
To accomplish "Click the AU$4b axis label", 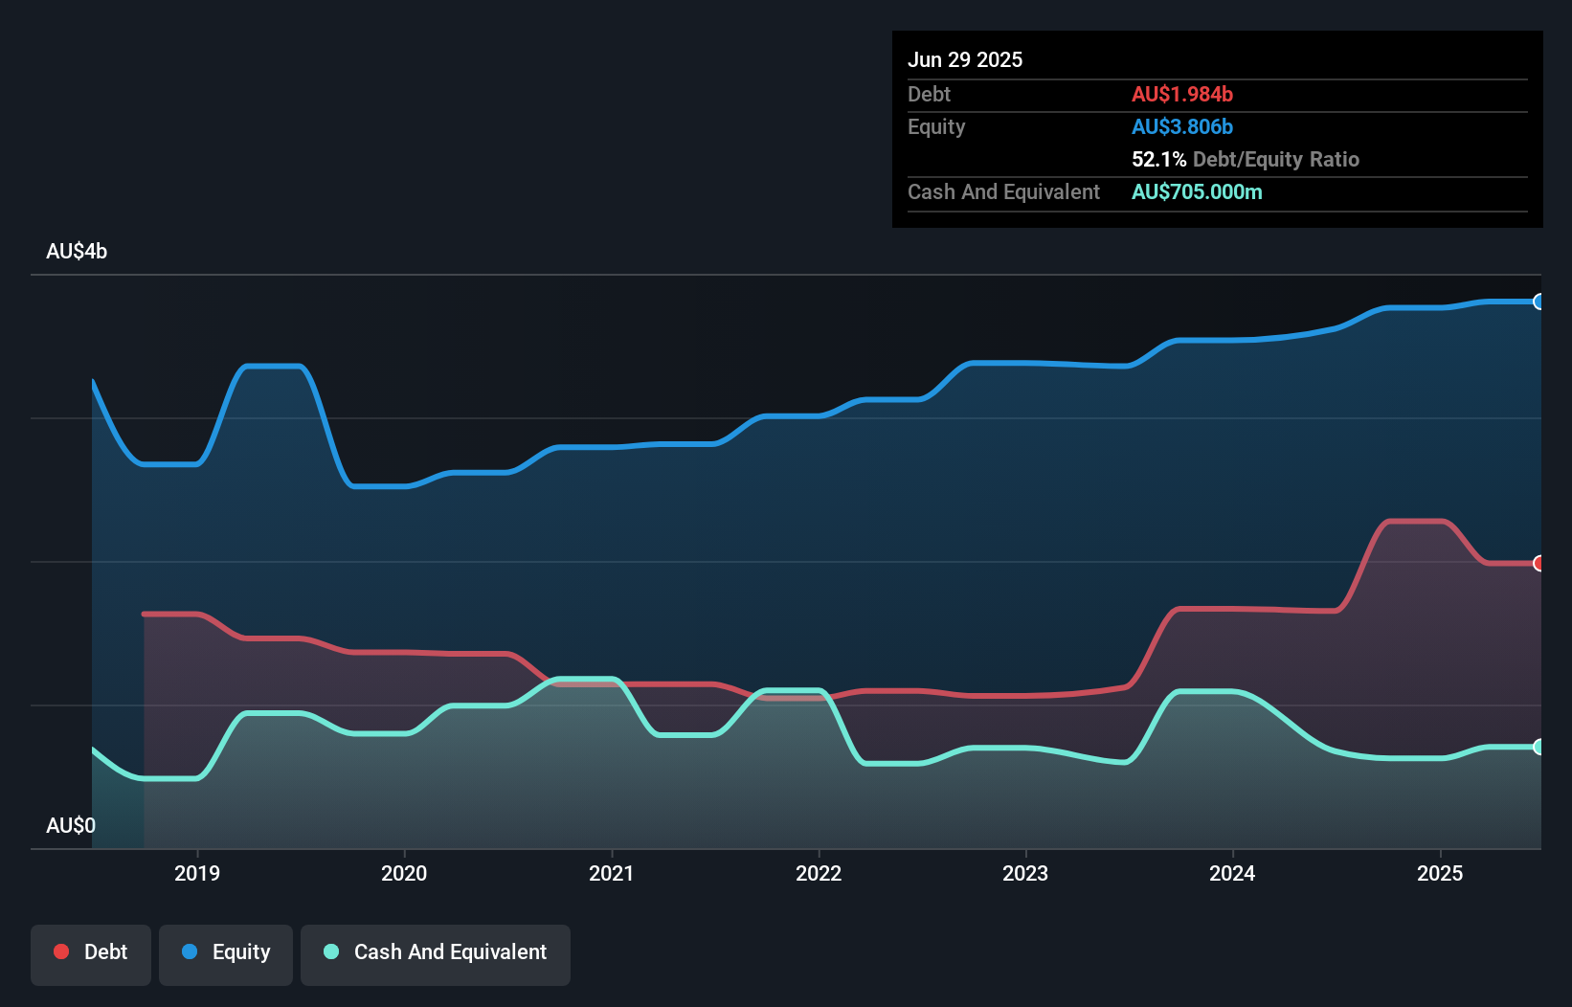I will tap(77, 251).
